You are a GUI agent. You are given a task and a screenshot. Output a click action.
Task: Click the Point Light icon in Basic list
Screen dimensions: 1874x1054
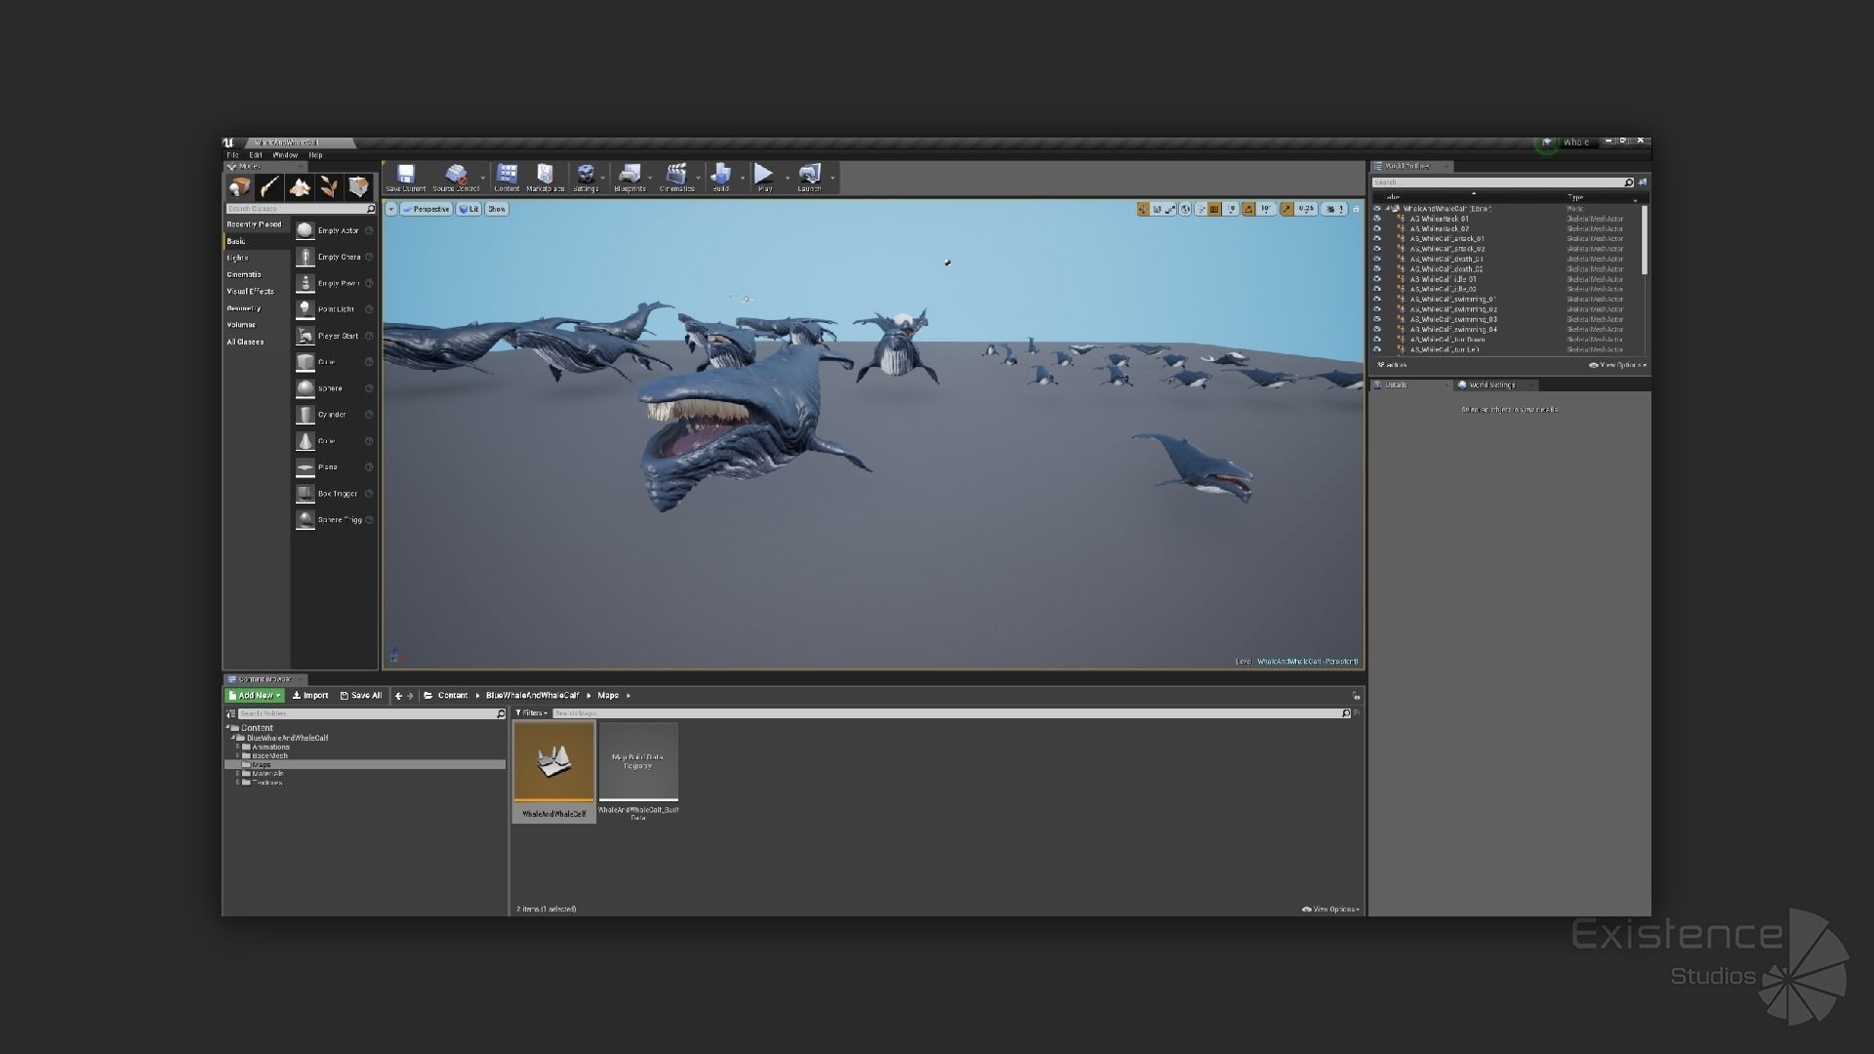pos(306,309)
